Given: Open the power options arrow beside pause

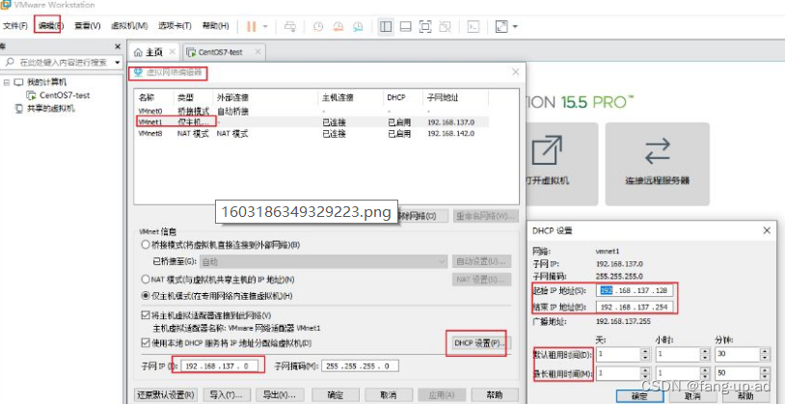Looking at the screenshot, I should coord(265,27).
